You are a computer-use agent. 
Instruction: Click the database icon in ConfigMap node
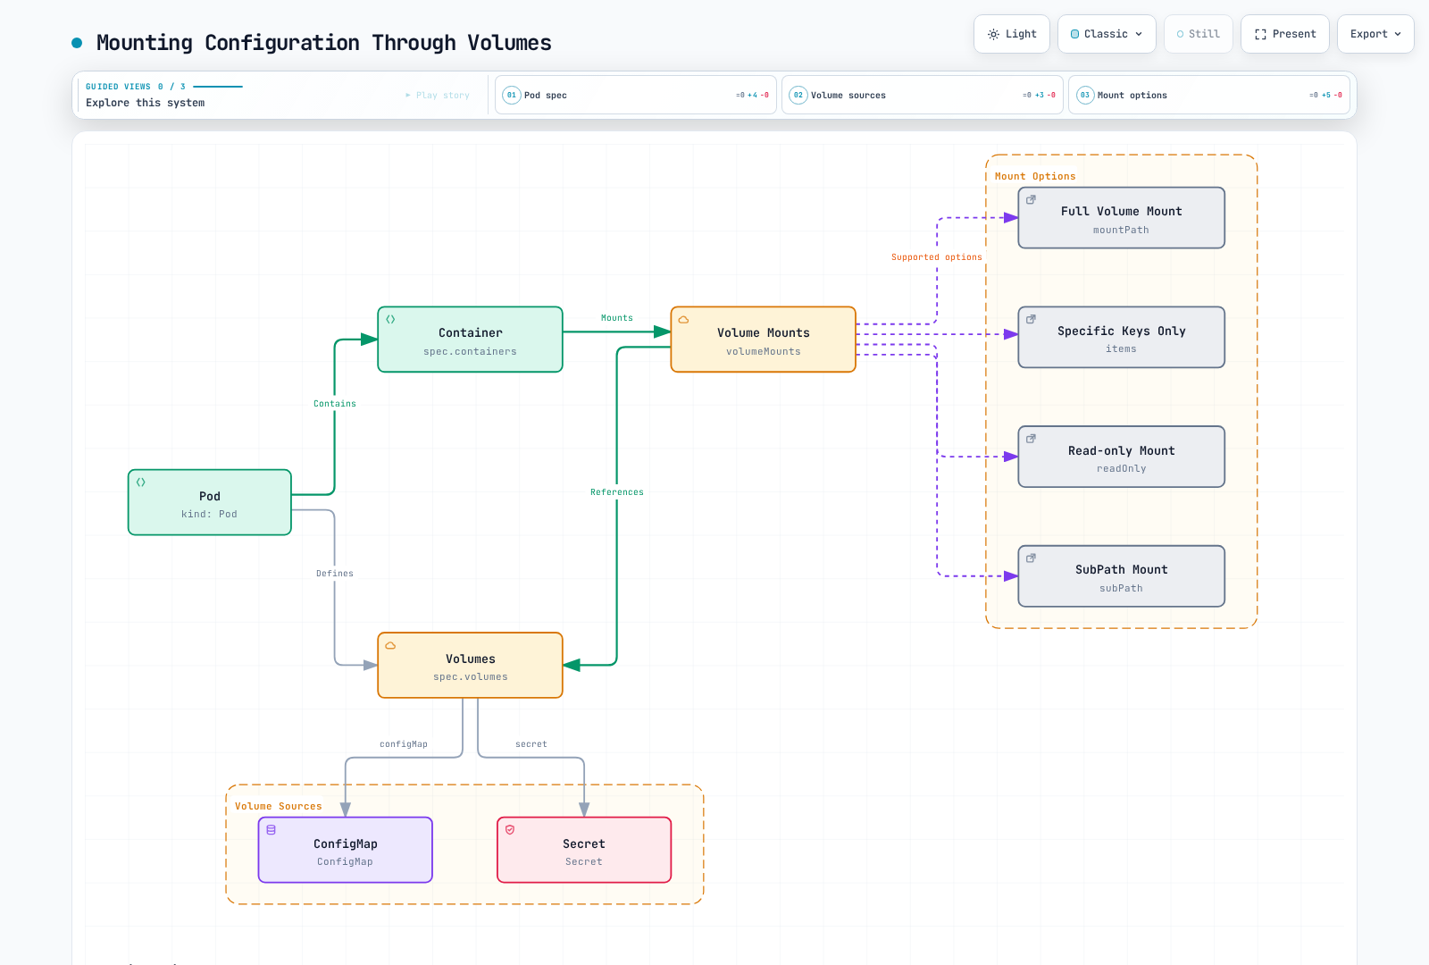[x=272, y=830]
